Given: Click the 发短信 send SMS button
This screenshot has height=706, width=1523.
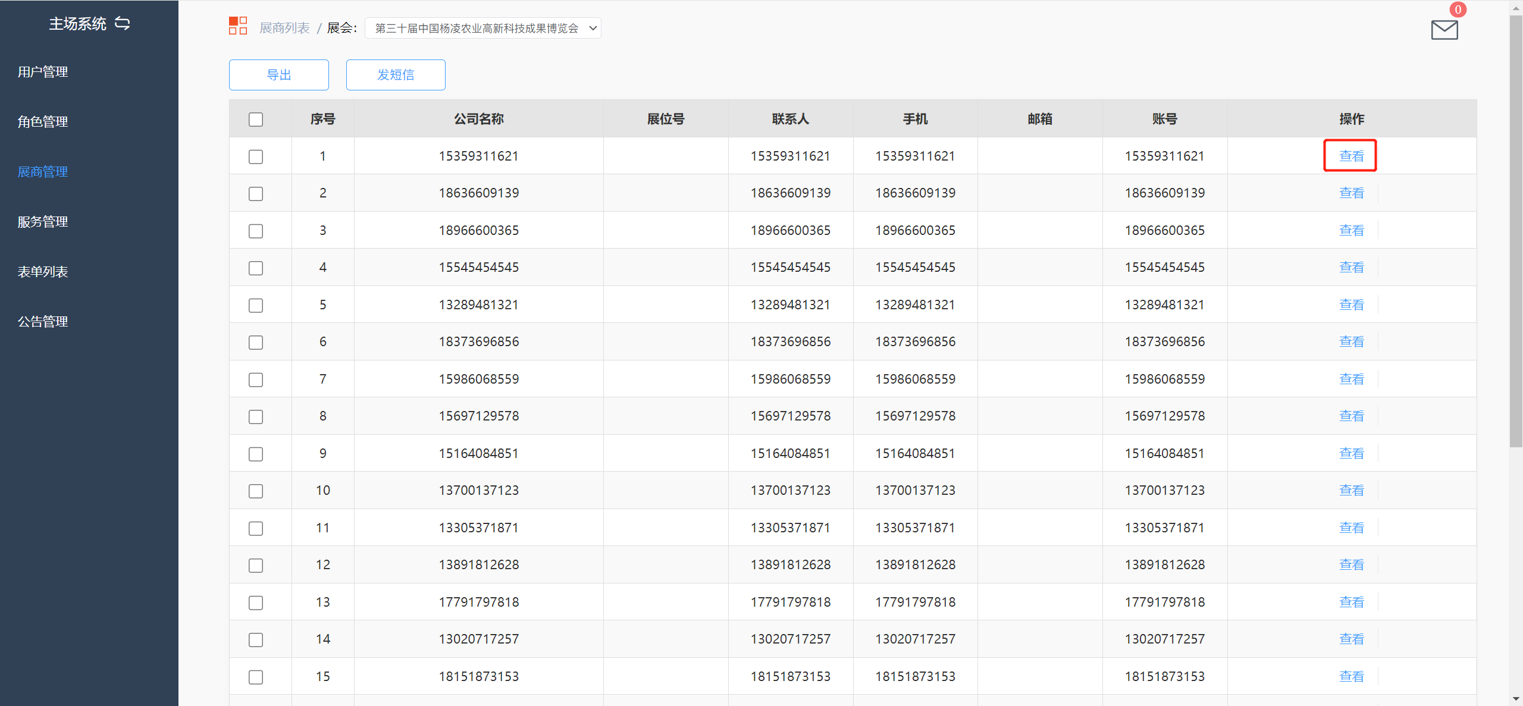Looking at the screenshot, I should 396,75.
